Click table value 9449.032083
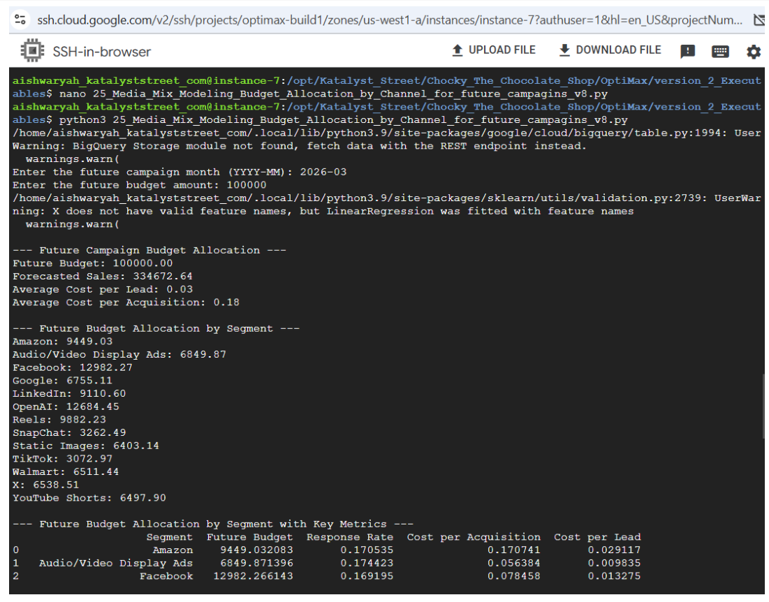769x602 pixels. point(256,550)
